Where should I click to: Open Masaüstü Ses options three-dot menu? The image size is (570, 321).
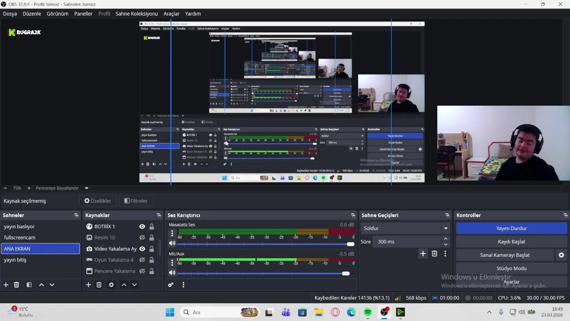(172, 234)
